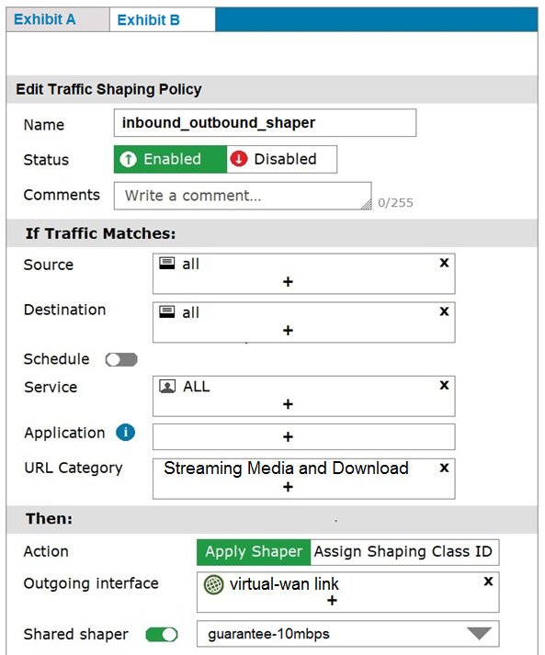Add another outgoing interface with plus
Image resolution: width=545 pixels, height=655 pixels.
332,601
